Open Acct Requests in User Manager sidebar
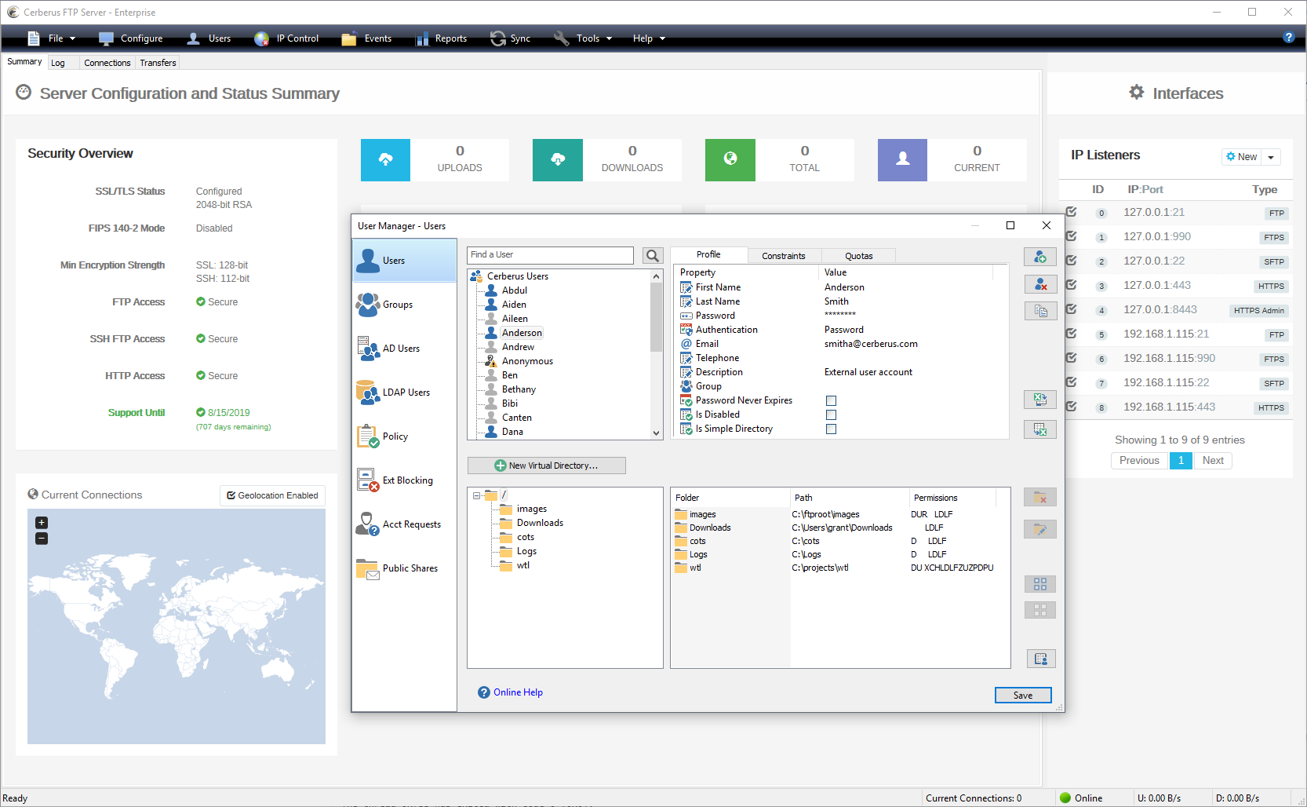This screenshot has height=807, width=1307. [404, 524]
